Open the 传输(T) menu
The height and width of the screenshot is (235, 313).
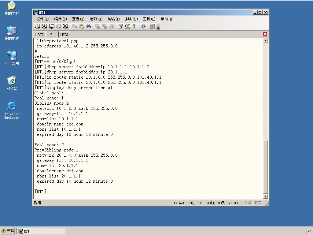114,19
